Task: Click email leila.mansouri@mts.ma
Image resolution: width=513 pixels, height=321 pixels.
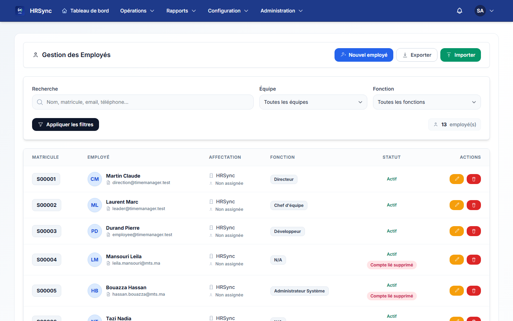Action: coord(136,263)
